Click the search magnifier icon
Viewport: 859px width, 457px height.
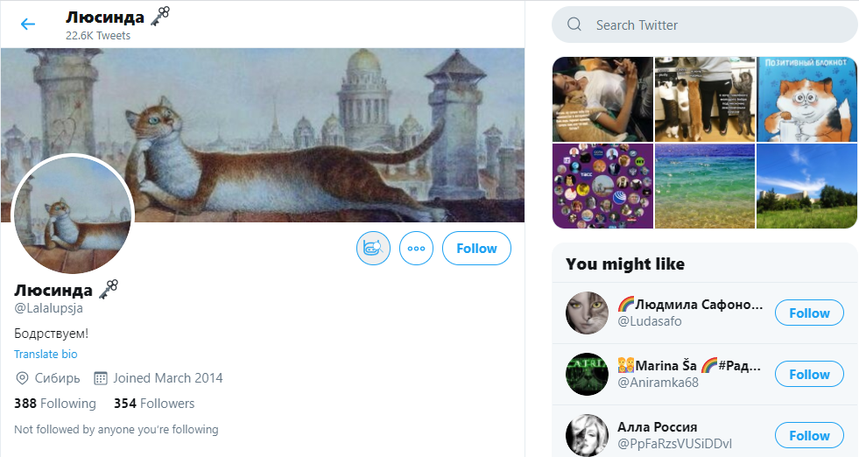coord(574,25)
